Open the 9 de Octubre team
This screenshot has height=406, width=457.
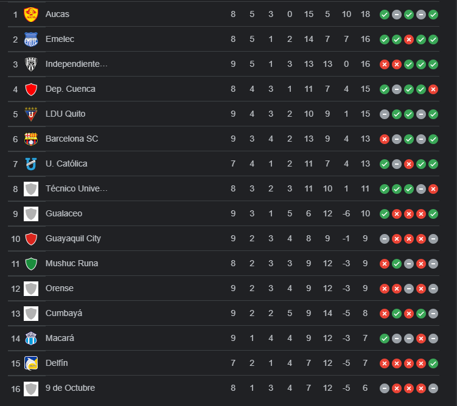coord(70,388)
